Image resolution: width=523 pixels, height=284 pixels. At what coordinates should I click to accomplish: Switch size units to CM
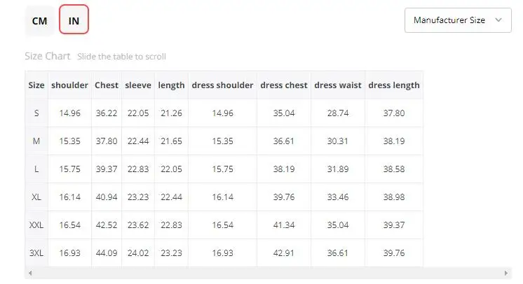pos(39,21)
